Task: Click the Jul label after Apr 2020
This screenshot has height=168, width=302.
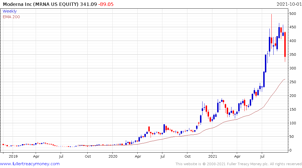Action: point(163,156)
